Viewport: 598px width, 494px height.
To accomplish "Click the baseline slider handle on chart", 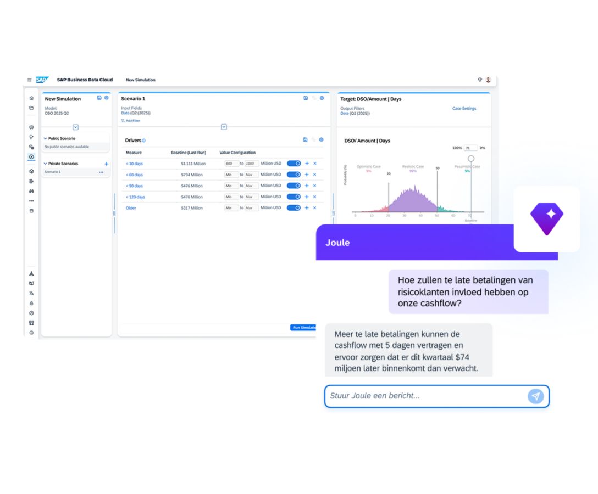I will point(471,159).
